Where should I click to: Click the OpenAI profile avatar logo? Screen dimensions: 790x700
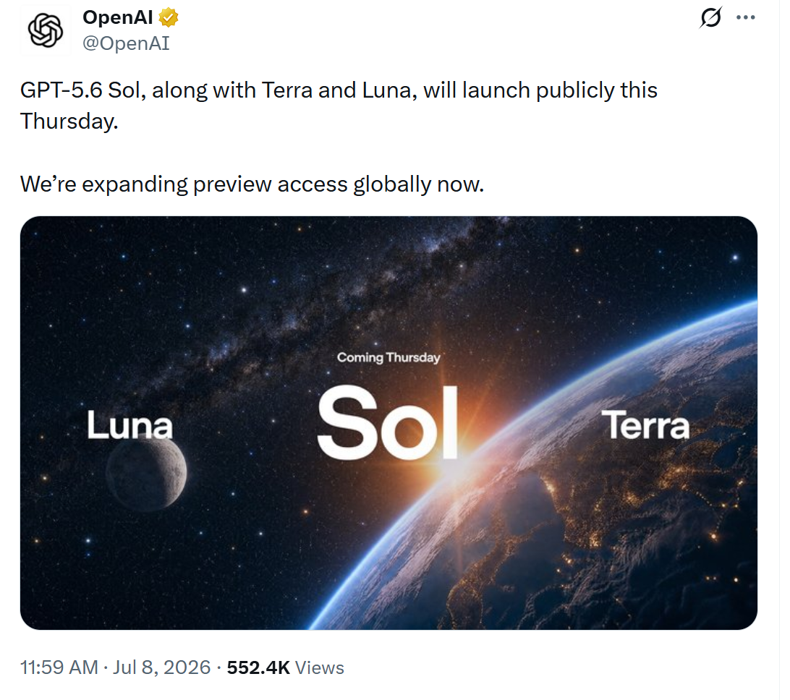[46, 30]
